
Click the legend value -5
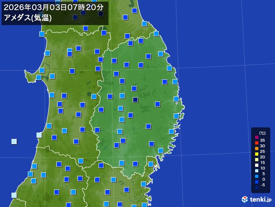pos(263,185)
